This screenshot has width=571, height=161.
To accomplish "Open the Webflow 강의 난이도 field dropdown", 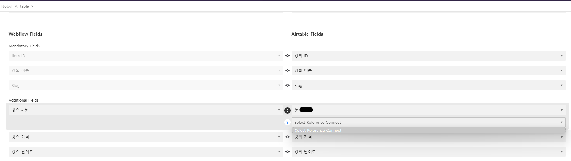I will click(x=146, y=152).
